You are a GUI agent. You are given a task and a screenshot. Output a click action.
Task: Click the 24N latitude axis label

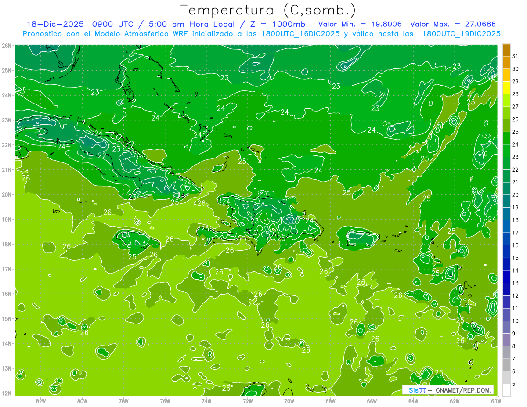pos(6,95)
